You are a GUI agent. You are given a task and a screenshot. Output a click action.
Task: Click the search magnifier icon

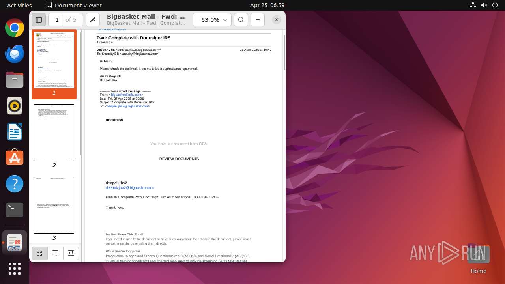(x=241, y=20)
